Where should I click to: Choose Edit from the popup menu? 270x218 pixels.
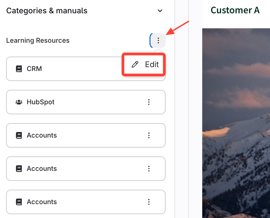pyautogui.click(x=152, y=65)
